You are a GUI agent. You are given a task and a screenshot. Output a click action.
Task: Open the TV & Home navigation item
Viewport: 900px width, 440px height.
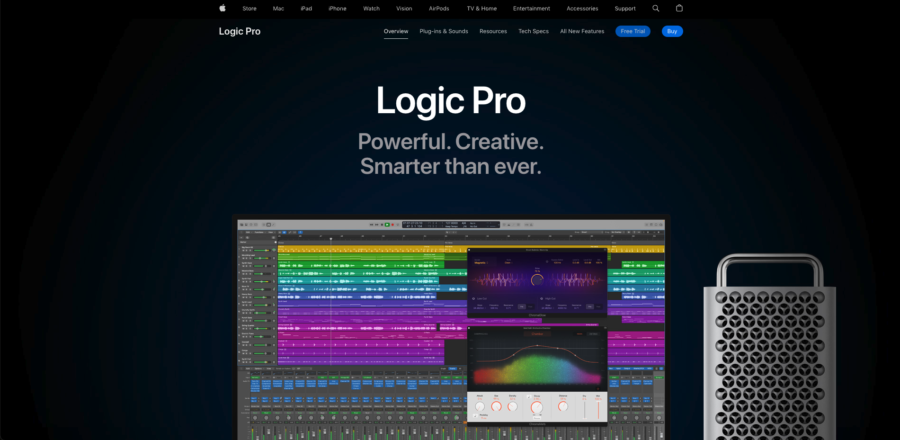click(482, 9)
